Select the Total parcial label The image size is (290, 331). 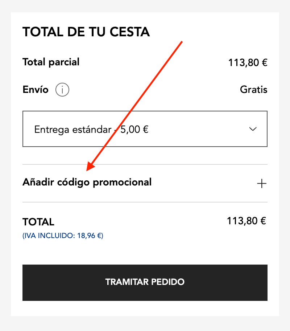[x=51, y=62]
